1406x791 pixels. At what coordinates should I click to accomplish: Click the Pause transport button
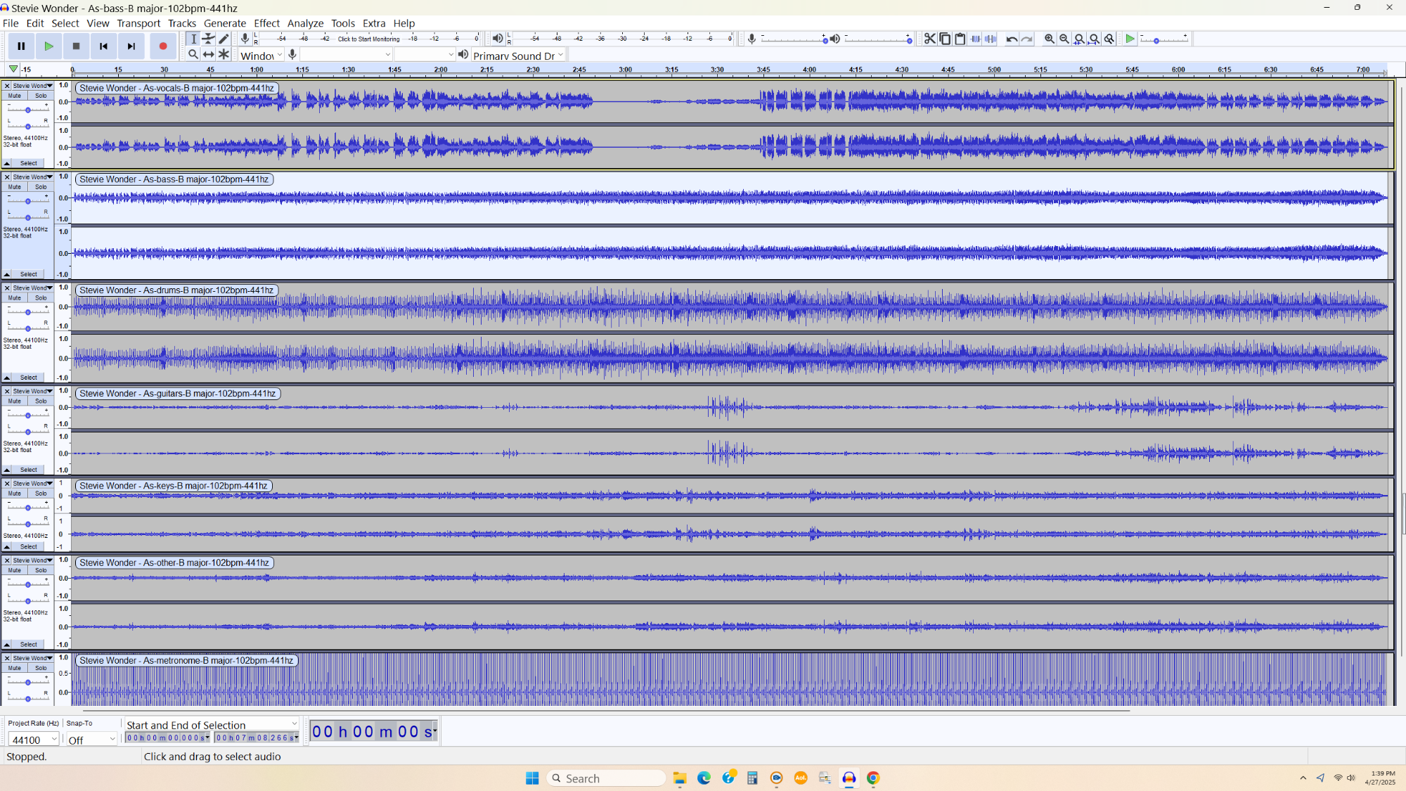pos(21,46)
